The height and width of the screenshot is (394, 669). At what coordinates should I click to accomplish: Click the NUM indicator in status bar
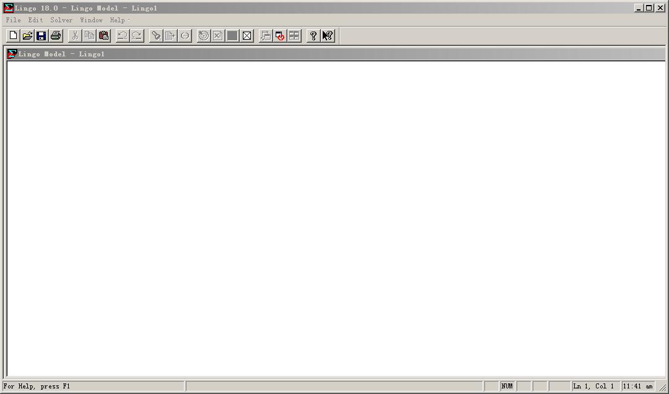[507, 387]
